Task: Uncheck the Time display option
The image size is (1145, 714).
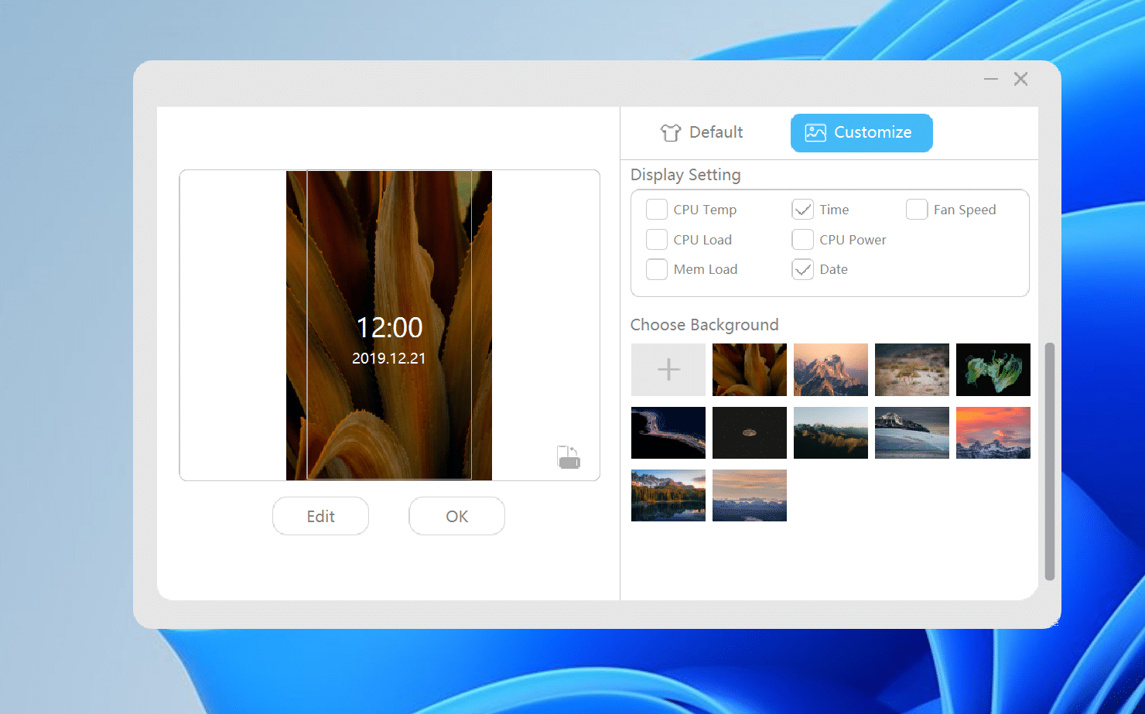Action: click(x=803, y=210)
